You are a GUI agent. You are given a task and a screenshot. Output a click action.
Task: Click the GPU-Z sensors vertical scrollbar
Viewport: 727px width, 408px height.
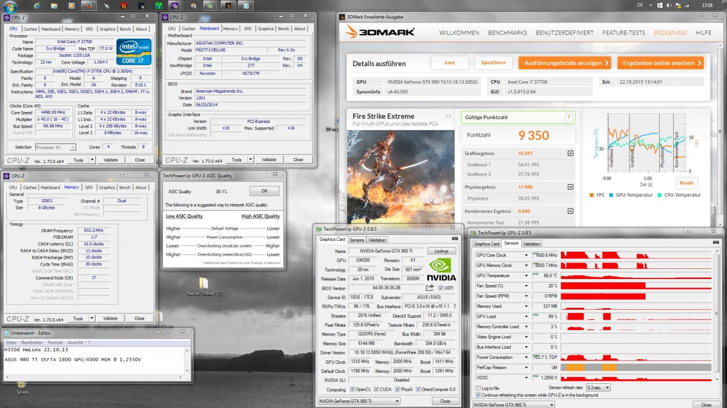click(716, 313)
